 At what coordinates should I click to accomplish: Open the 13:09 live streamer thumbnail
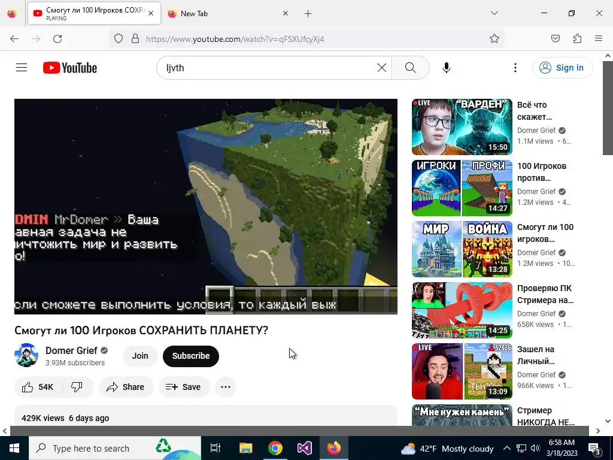click(x=462, y=371)
